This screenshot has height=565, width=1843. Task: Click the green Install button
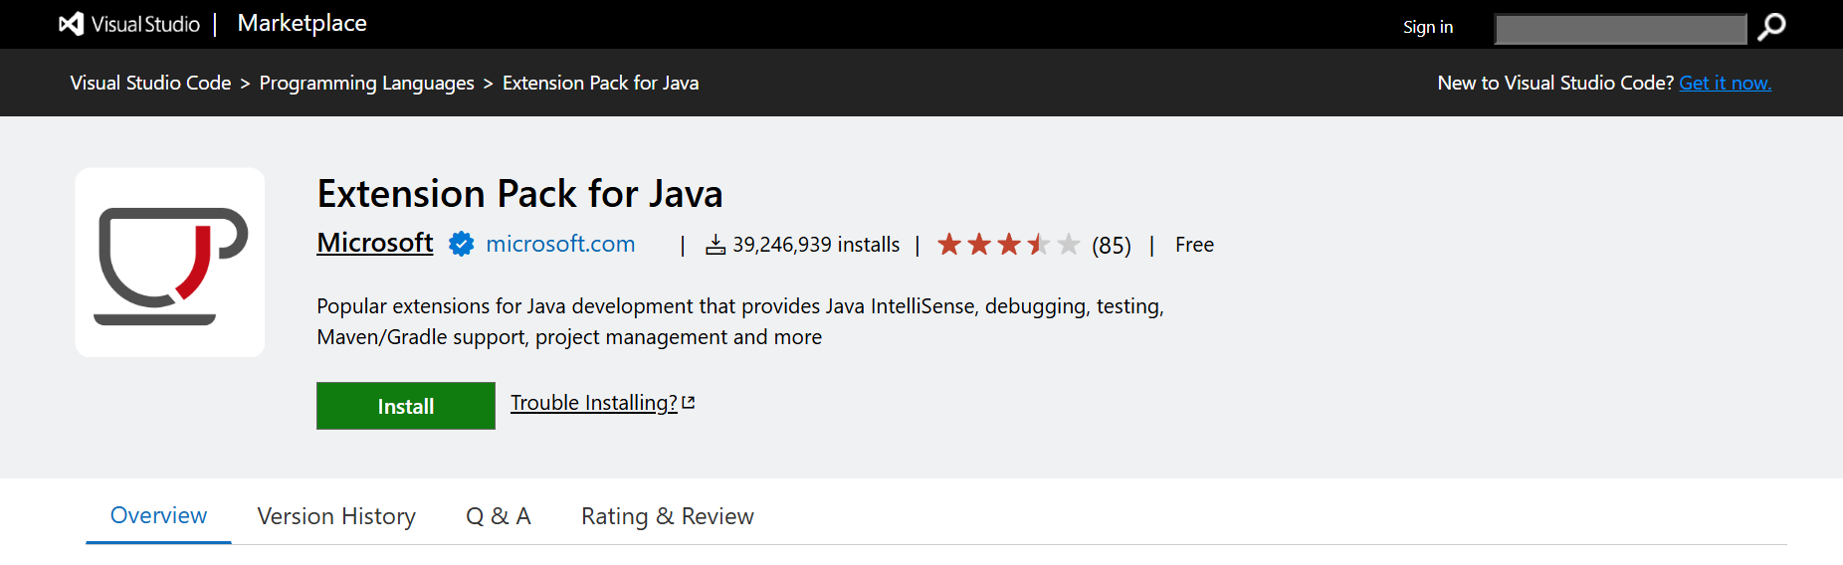click(x=406, y=406)
